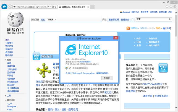Open the IE tools gear icon
The height and width of the screenshot is (112, 178).
click(175, 7)
